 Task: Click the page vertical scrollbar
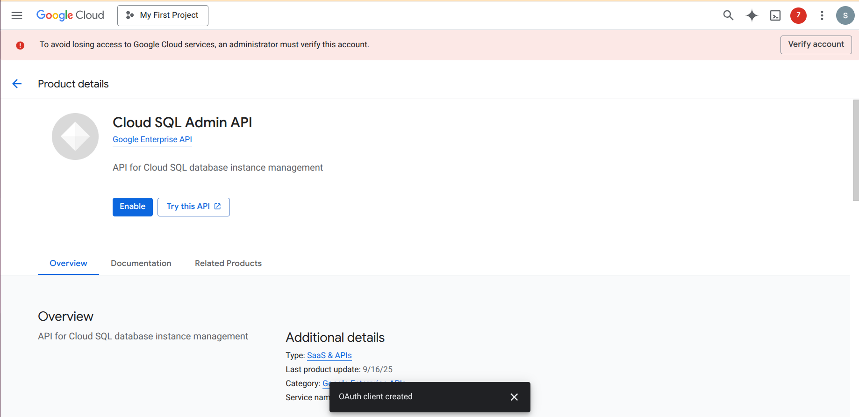pos(856,150)
